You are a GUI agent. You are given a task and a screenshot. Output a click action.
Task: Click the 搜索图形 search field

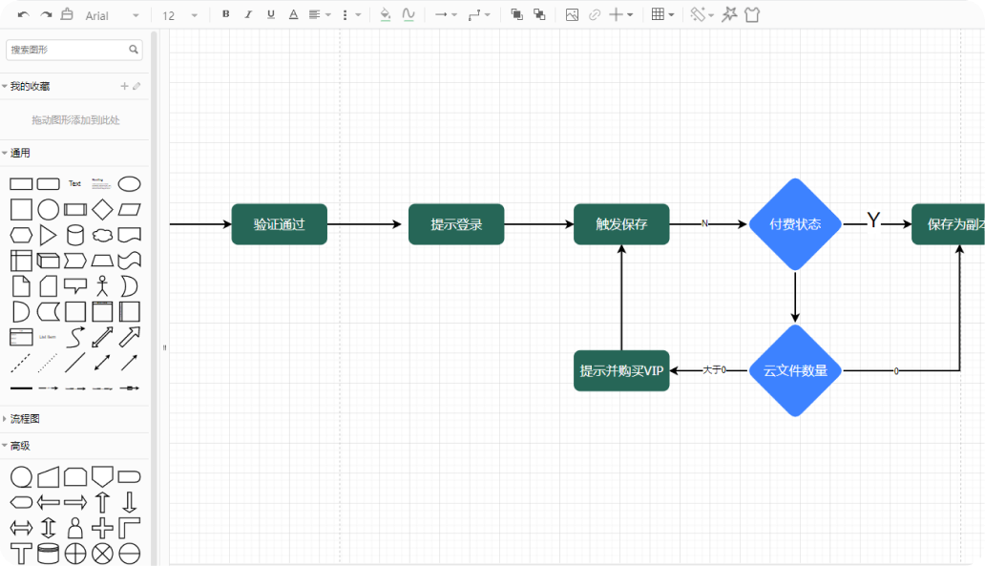pyautogui.click(x=67, y=49)
